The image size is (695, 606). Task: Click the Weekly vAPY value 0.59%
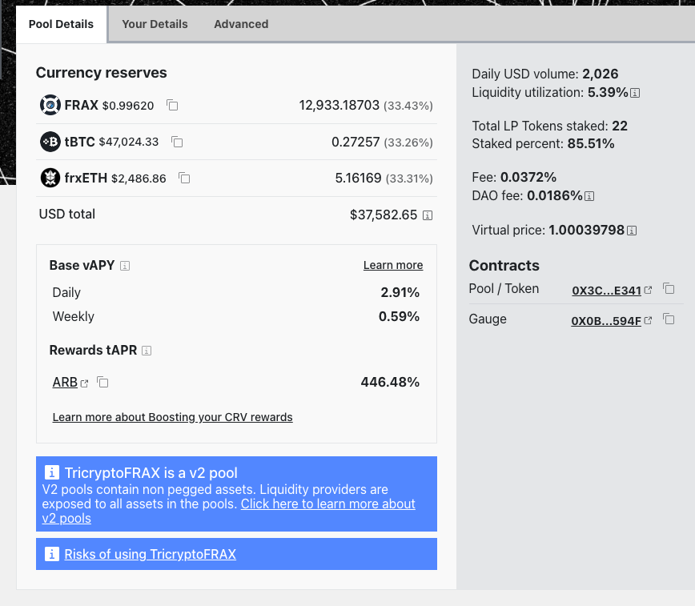[399, 316]
